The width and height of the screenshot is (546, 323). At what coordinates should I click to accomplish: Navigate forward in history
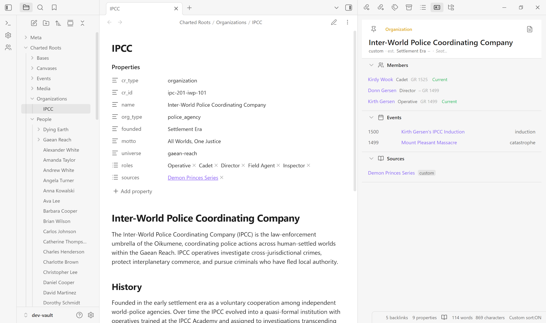click(x=120, y=22)
